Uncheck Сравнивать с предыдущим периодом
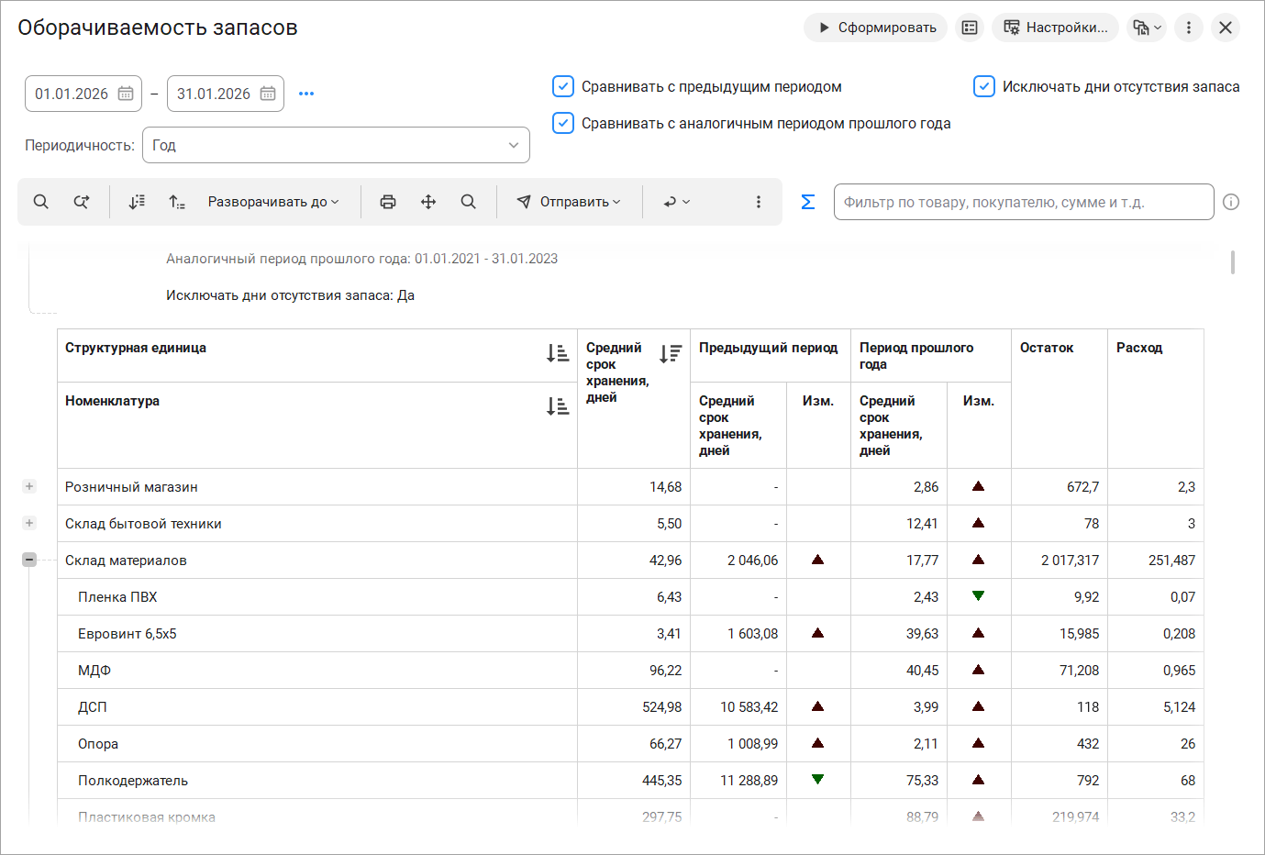Screen dimensions: 1265x855 pos(563,86)
